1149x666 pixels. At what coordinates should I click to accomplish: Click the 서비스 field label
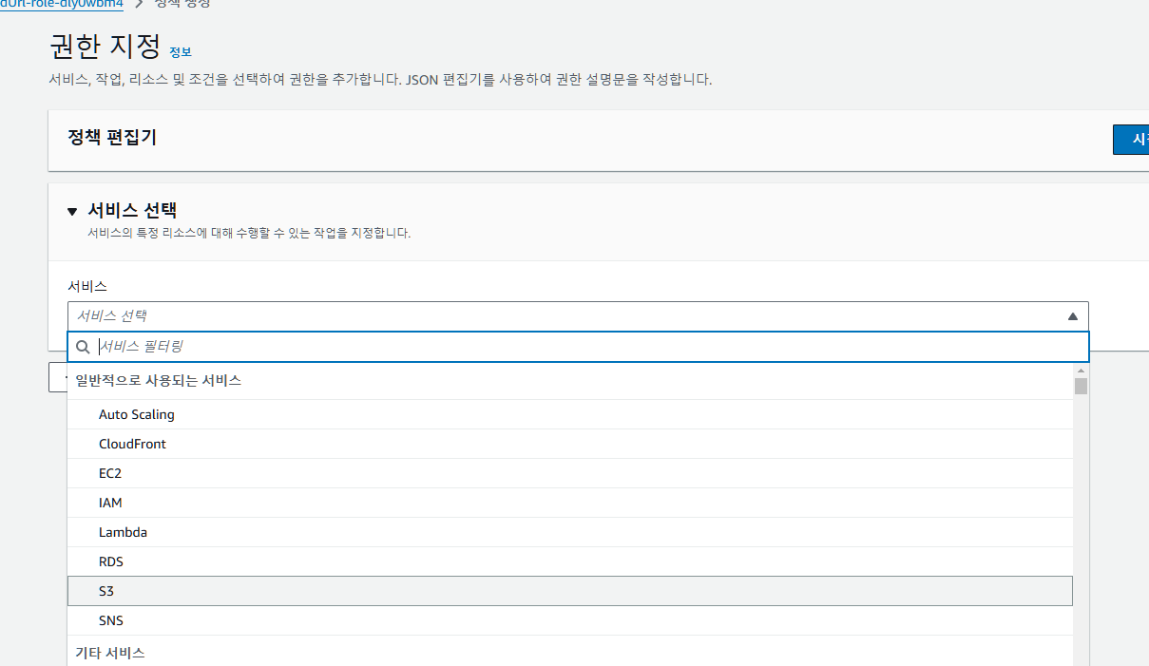[87, 286]
